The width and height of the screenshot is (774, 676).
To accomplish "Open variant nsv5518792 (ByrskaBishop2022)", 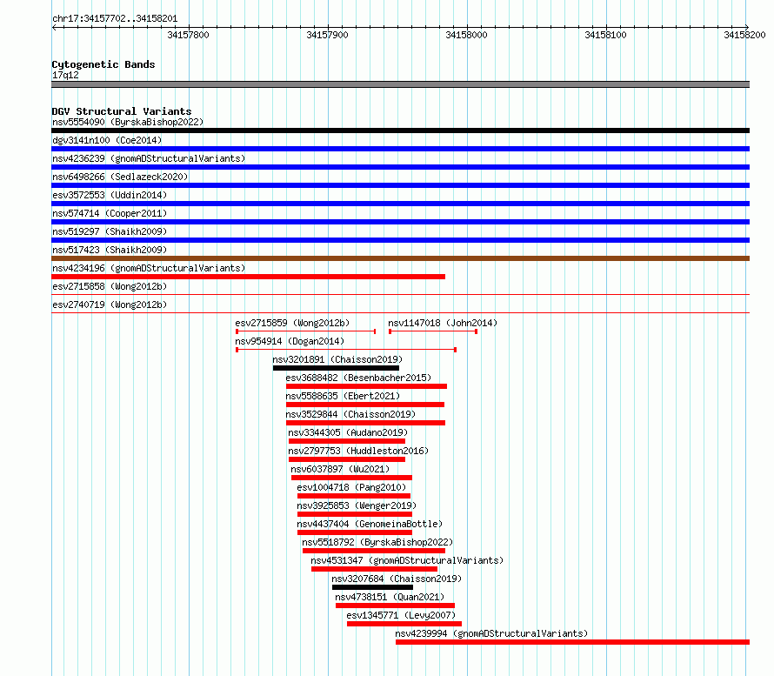I will tap(377, 542).
